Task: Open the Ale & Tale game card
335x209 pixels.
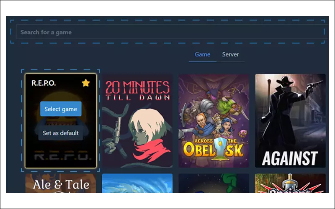Action: click(x=61, y=183)
